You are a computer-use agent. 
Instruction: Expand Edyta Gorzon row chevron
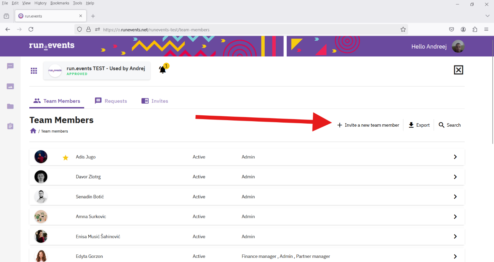455,256
